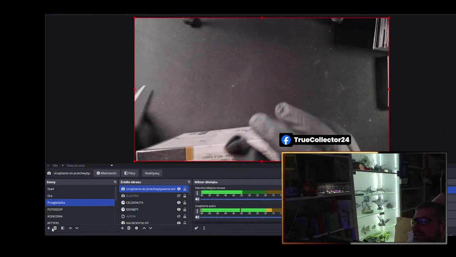Mute Urządzenie audio speaker icon
Screen dimensions: 456x257
coord(197,217)
